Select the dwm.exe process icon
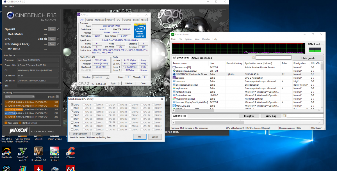 point(174,81)
